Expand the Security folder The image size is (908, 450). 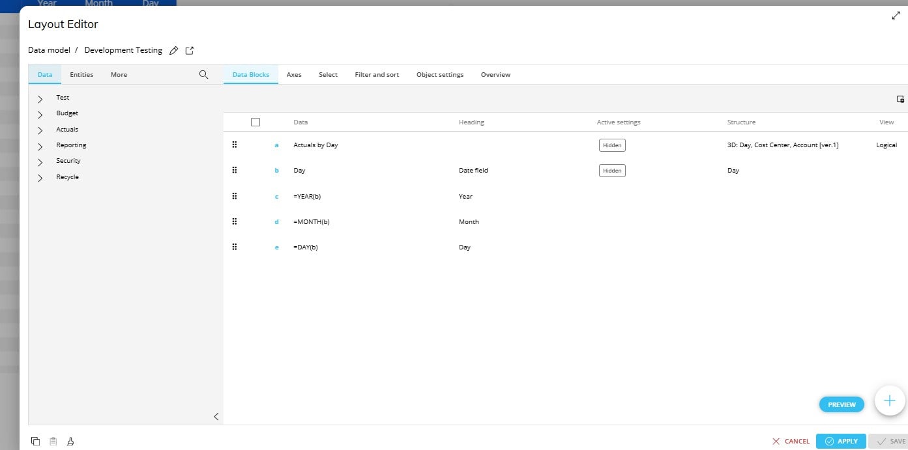pyautogui.click(x=40, y=162)
